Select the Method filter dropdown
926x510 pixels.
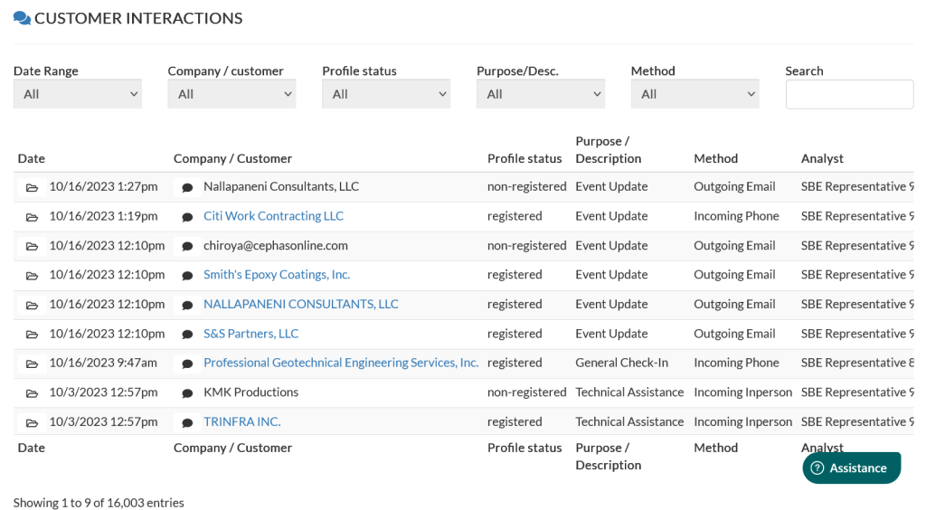(x=694, y=94)
